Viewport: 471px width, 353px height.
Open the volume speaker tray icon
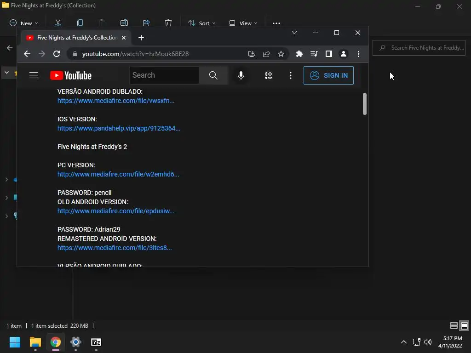click(427, 342)
